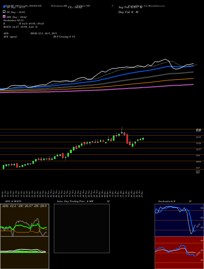Open the MACD histogram chart panel
Viewport: 204px width, 269px height.
click(24, 253)
